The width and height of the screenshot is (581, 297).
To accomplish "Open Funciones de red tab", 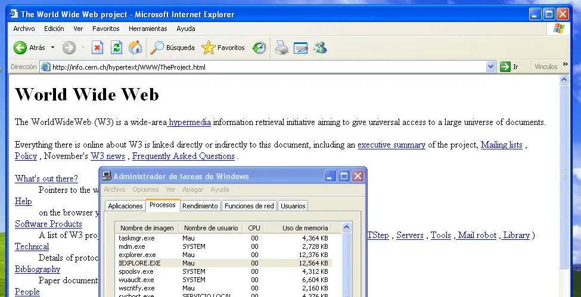I will (x=249, y=206).
